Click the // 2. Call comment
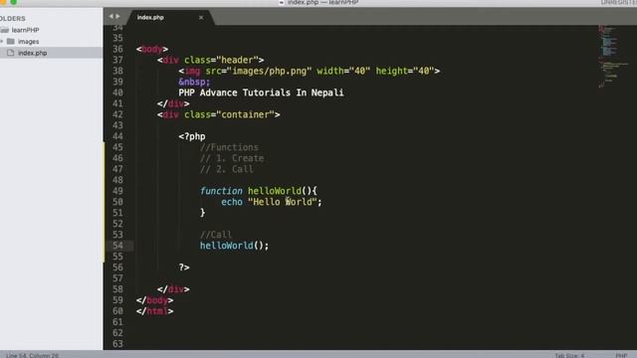 point(226,169)
